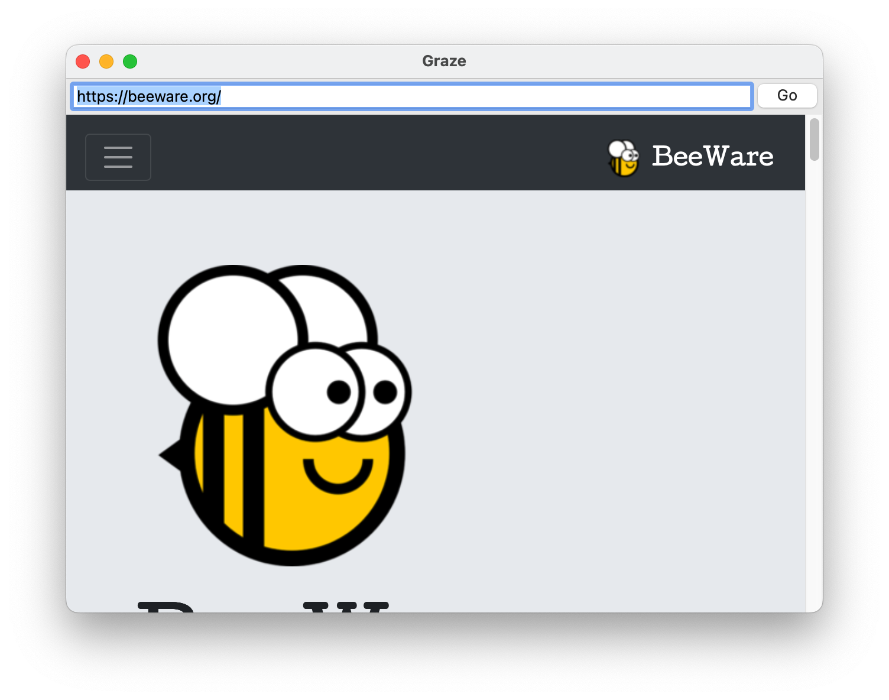Image resolution: width=889 pixels, height=700 pixels.
Task: Click the scrollbar track below the thumb
Action: [x=814, y=384]
